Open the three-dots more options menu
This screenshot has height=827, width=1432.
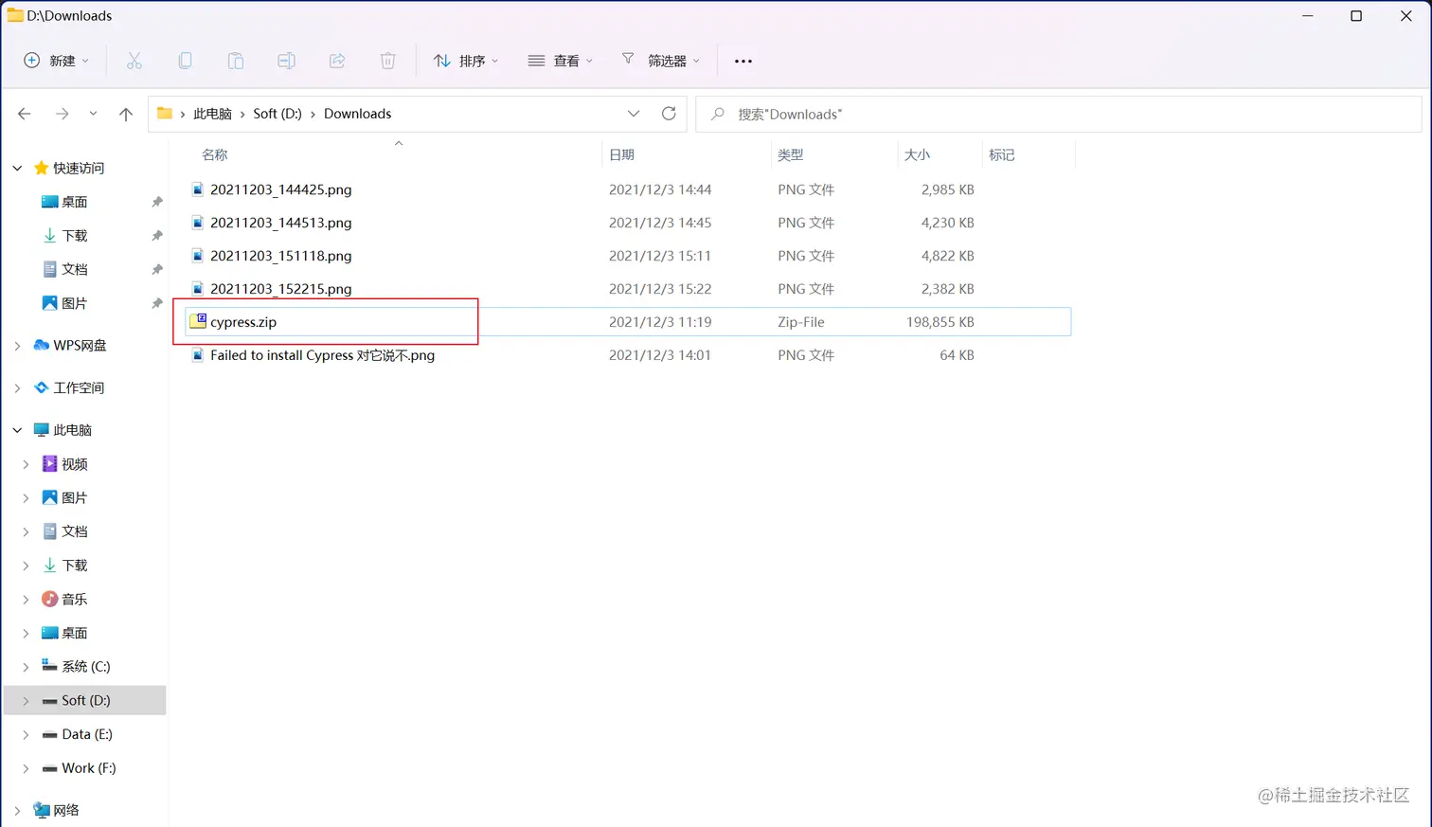pos(743,61)
